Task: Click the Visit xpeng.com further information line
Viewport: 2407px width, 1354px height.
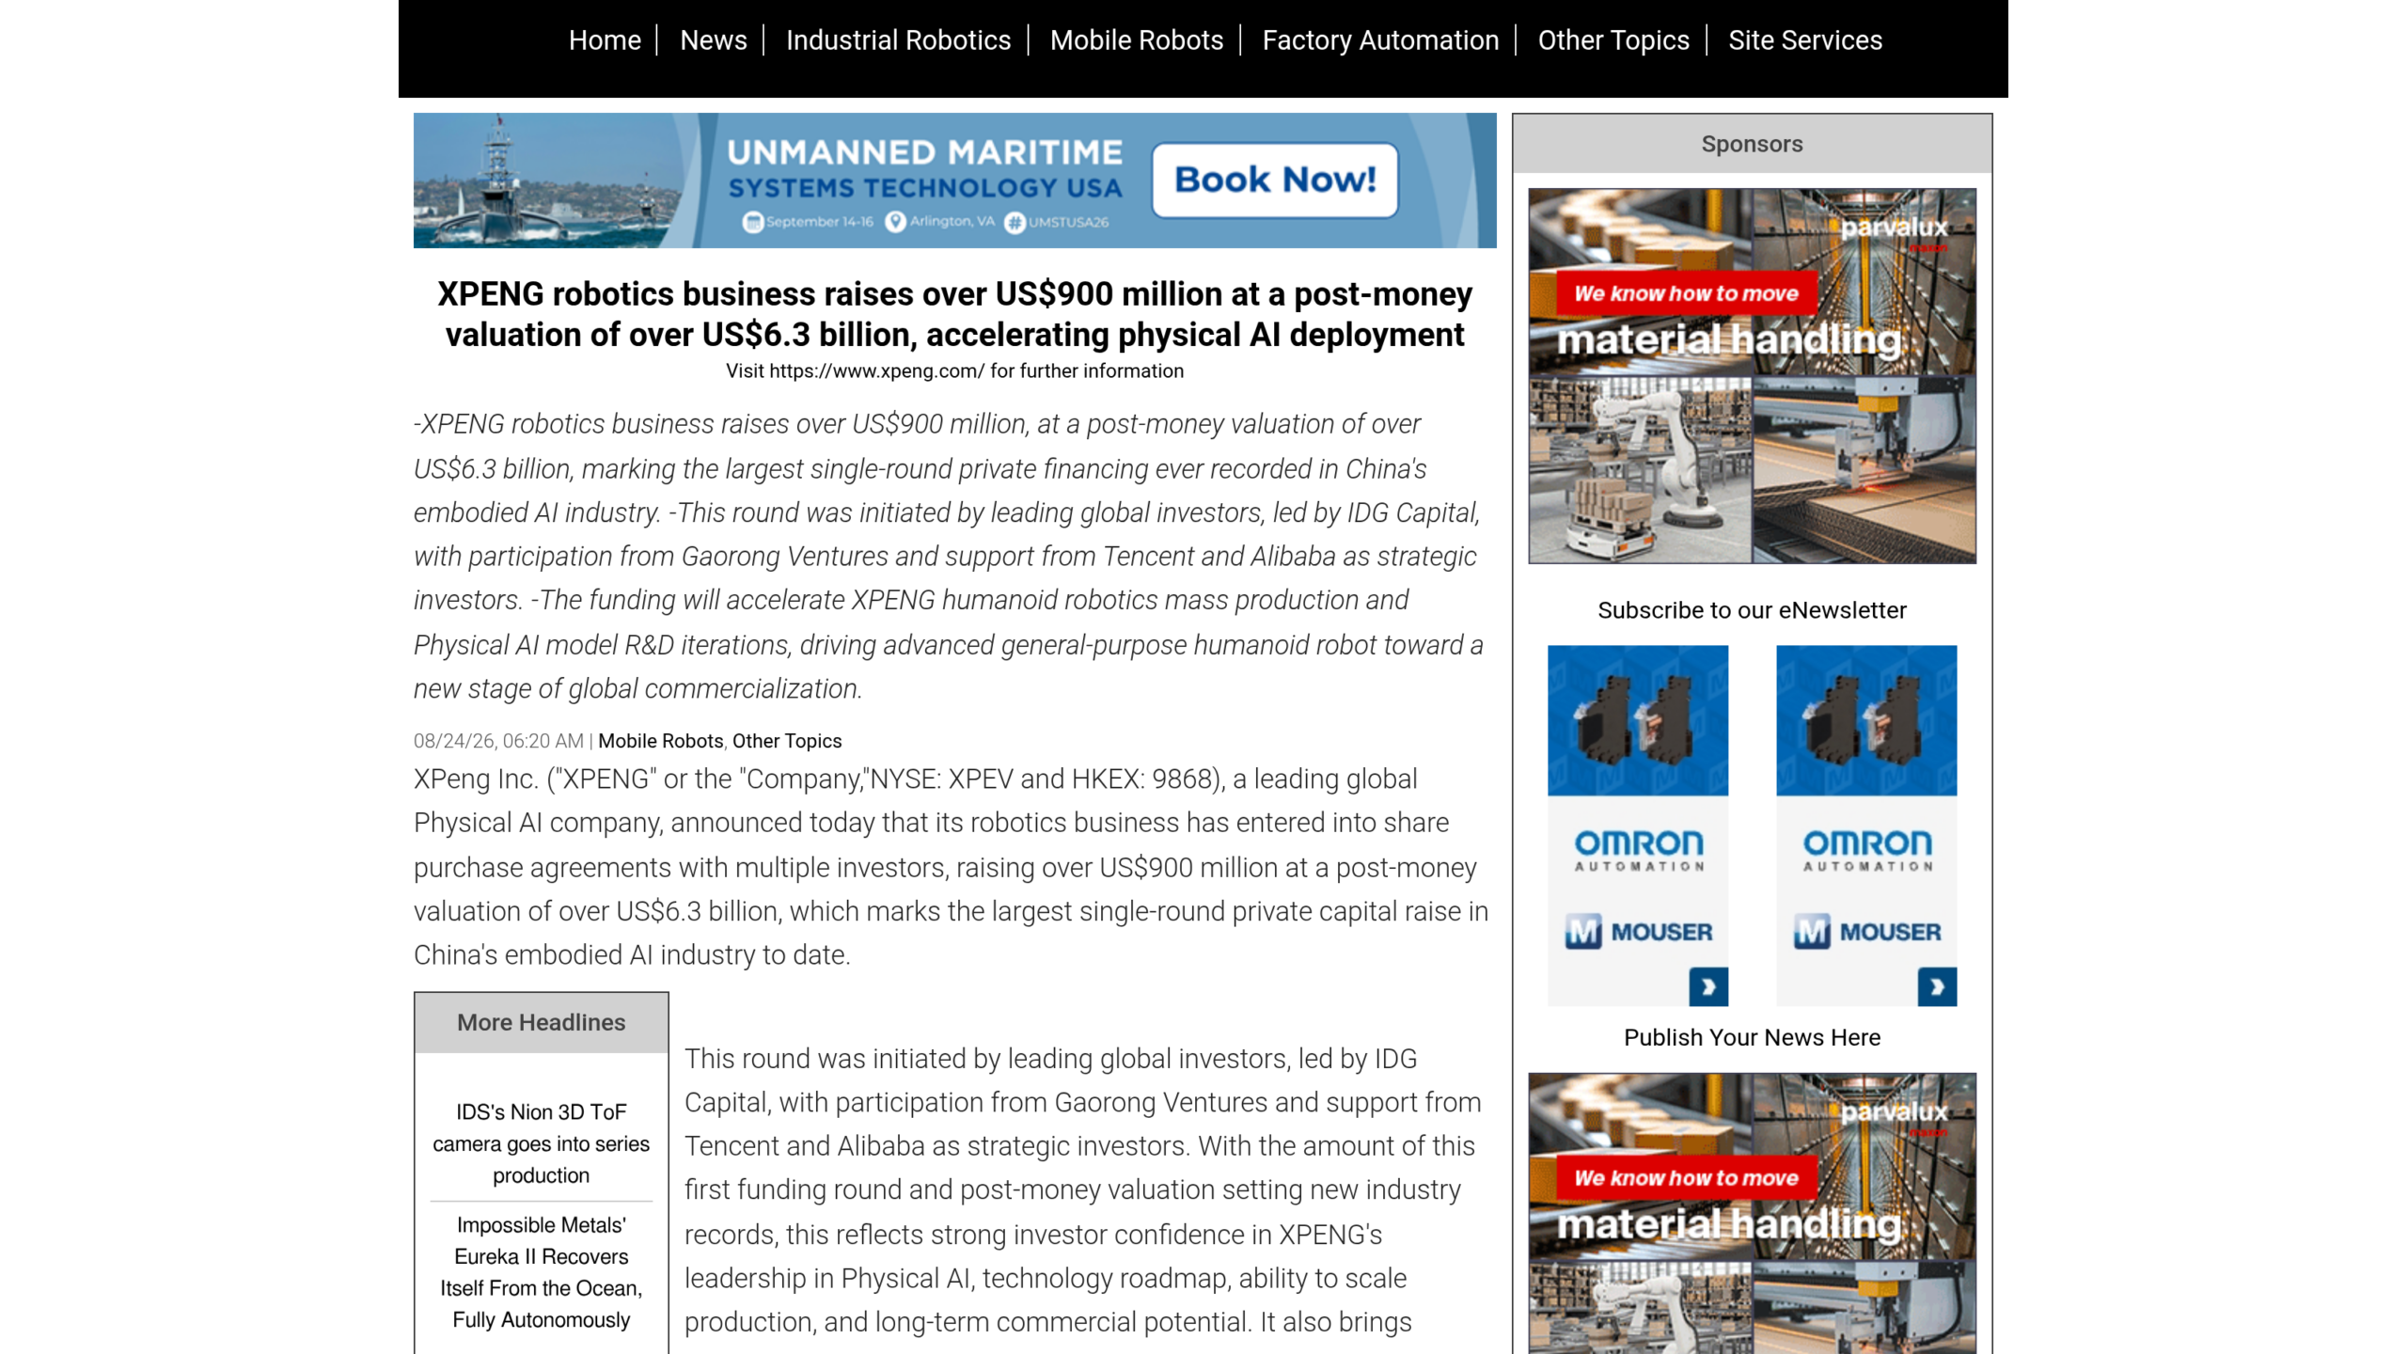Action: click(x=955, y=371)
